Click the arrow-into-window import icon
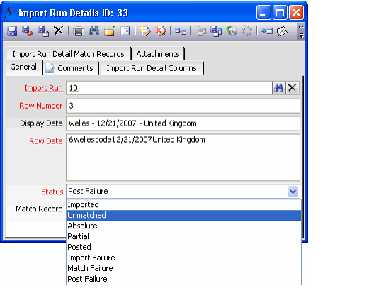The width and height of the screenshot is (374, 298). pyautogui.click(x=267, y=31)
